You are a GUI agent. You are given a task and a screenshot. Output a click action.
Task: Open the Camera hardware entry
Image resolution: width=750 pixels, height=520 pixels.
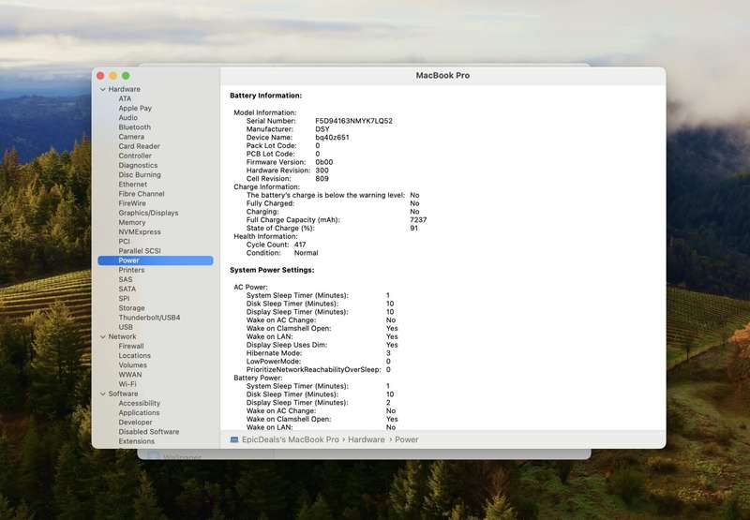(131, 137)
